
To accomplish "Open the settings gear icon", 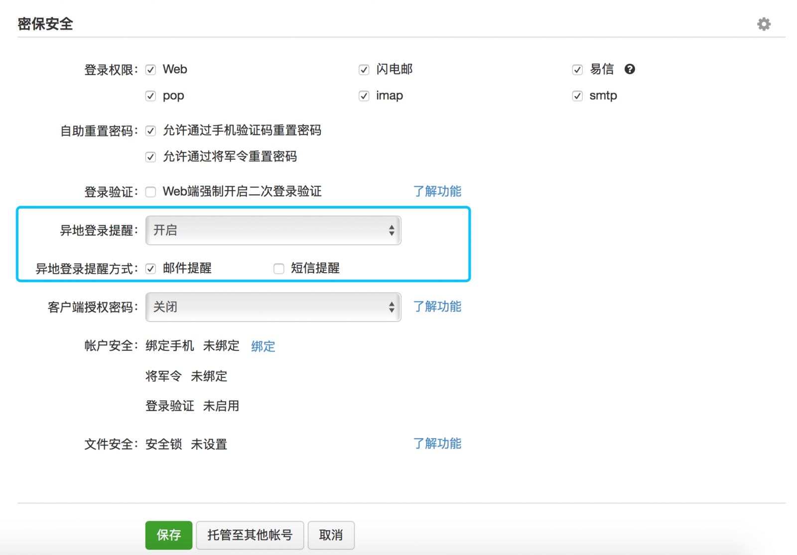I will click(x=764, y=23).
